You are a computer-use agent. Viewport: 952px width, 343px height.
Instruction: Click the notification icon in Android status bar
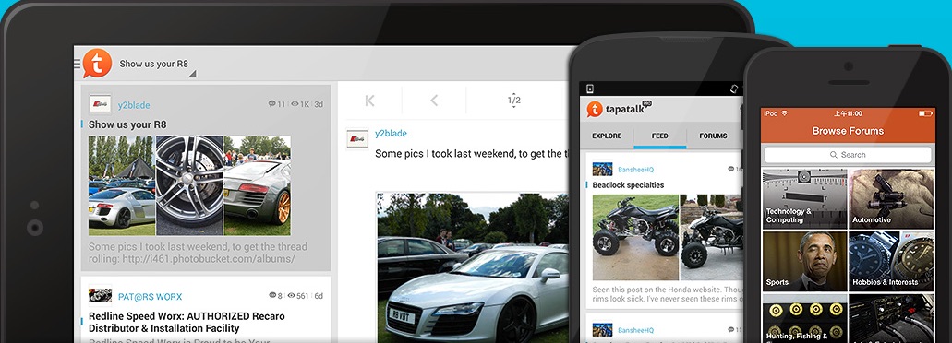pyautogui.click(x=589, y=89)
